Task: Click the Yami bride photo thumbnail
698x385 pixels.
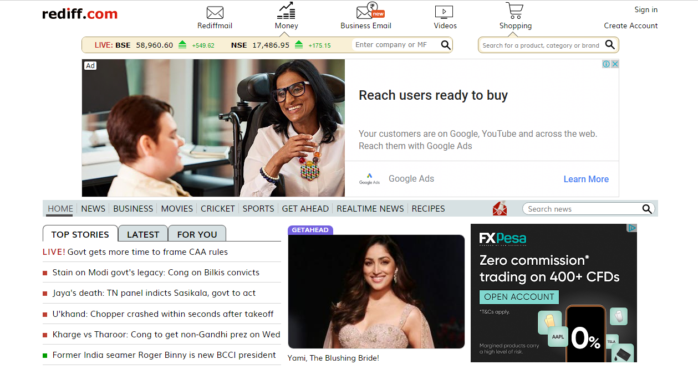Action: (376, 291)
